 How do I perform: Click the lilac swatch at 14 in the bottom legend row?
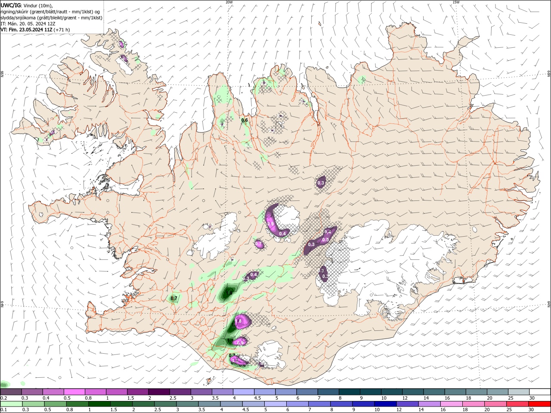(430, 404)
